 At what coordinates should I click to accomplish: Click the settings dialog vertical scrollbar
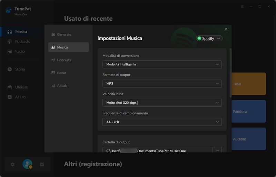(230, 73)
